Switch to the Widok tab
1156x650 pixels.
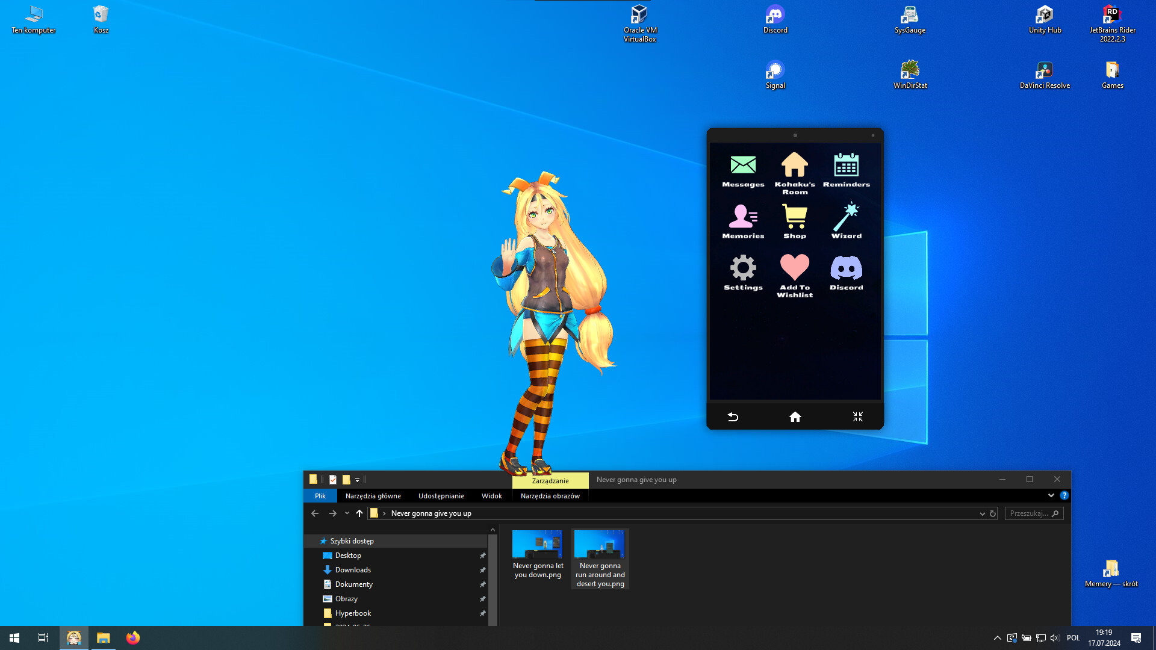491,495
